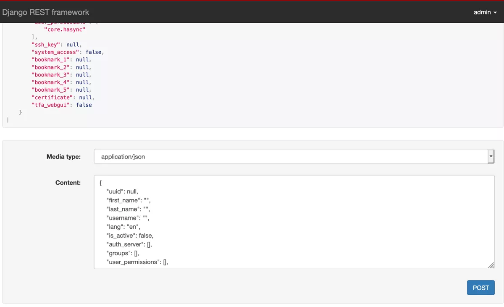Select the core.hasync permission string
The width and height of the screenshot is (504, 307).
tap(65, 29)
